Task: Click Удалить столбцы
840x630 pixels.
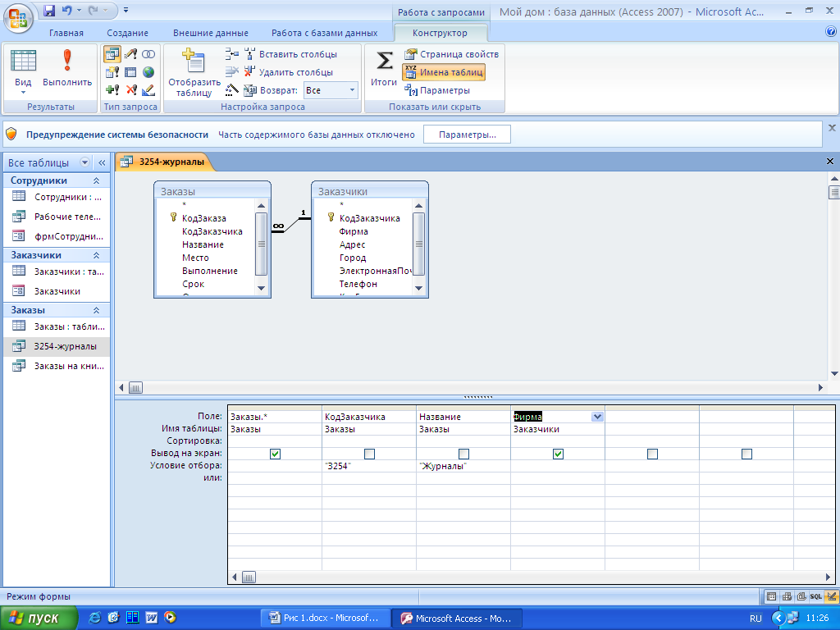Action: [289, 72]
